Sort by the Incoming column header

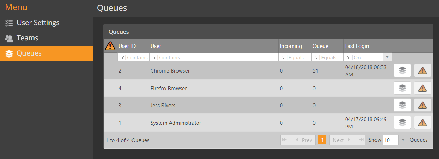pos(291,46)
